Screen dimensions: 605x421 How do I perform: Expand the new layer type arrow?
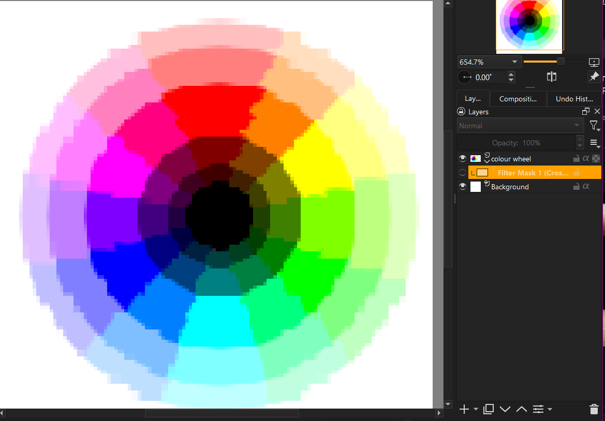(476, 410)
